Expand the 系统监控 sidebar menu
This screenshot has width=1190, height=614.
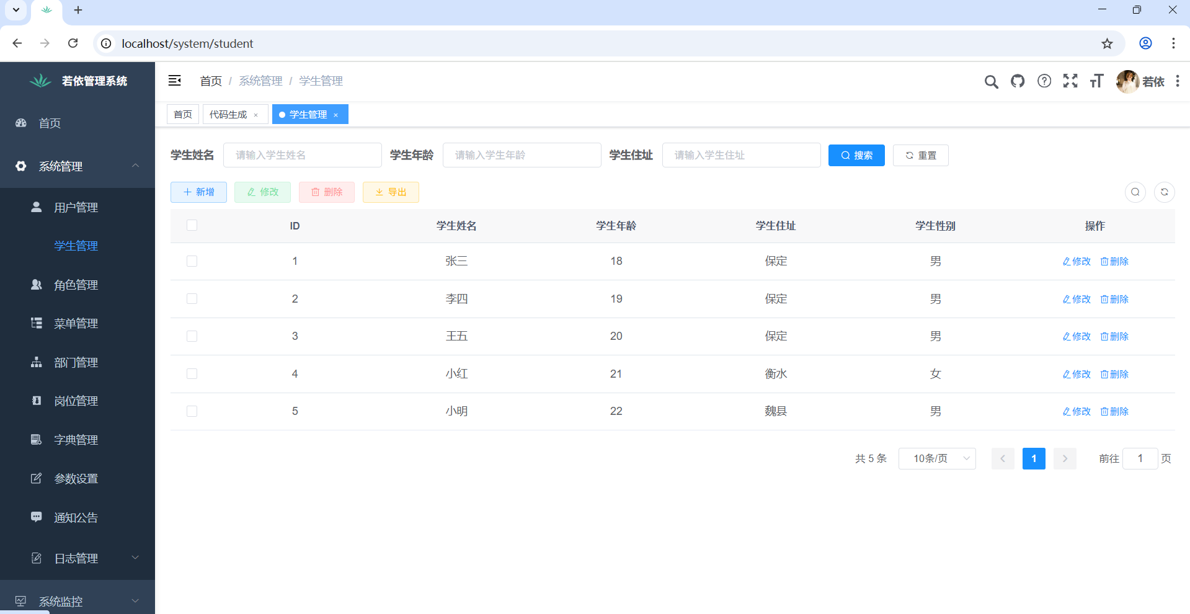coord(78,601)
